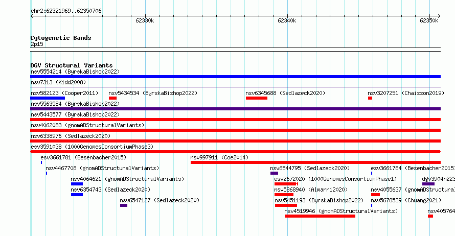455x236 pixels.
Task: Click nsv4062083 (gnomADStructuralVariants) label
Action: point(87,125)
